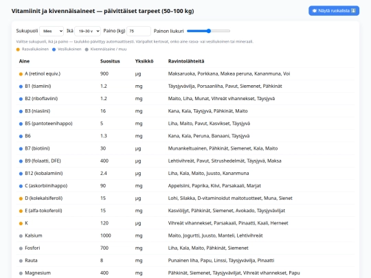The image size is (371, 278).
Task: Click the Paino (kg) input field
Action: click(139, 31)
